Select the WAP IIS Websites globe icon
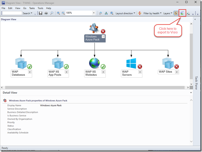The height and width of the screenshot is (152, 202). (x=95, y=63)
